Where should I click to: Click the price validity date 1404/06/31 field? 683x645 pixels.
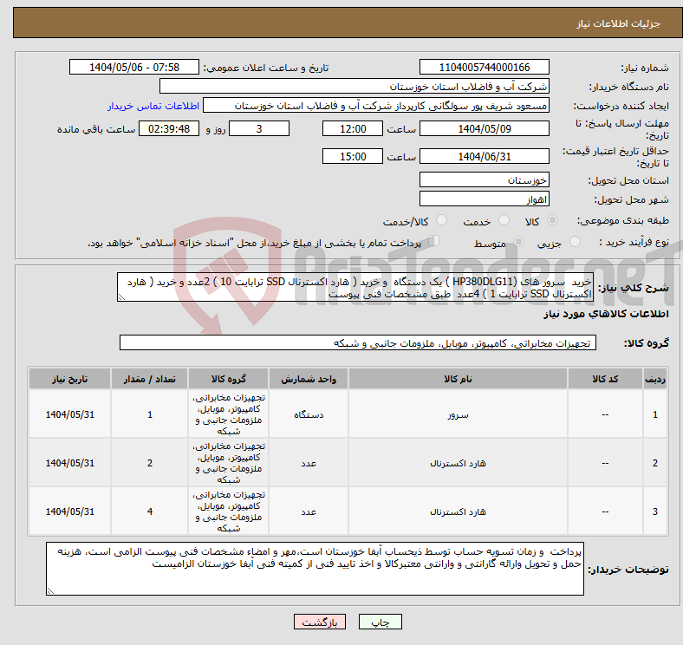point(485,157)
